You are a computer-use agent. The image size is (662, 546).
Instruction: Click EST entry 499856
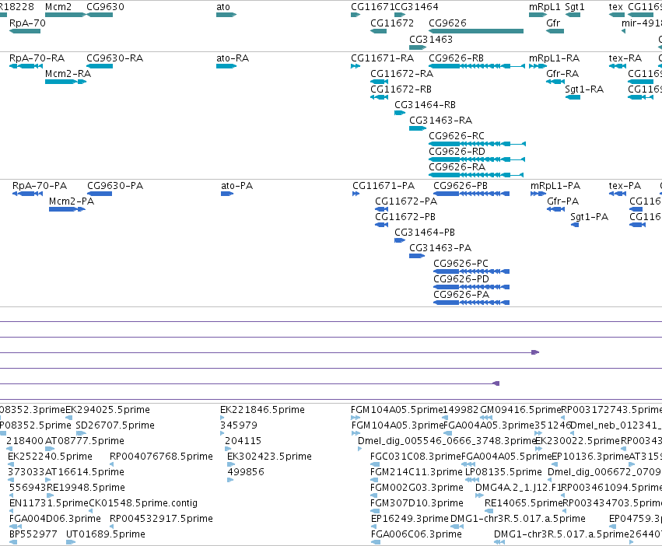pyautogui.click(x=246, y=471)
